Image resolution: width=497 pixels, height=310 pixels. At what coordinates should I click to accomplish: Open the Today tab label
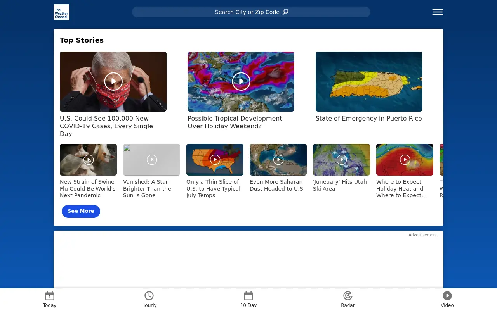click(50, 305)
